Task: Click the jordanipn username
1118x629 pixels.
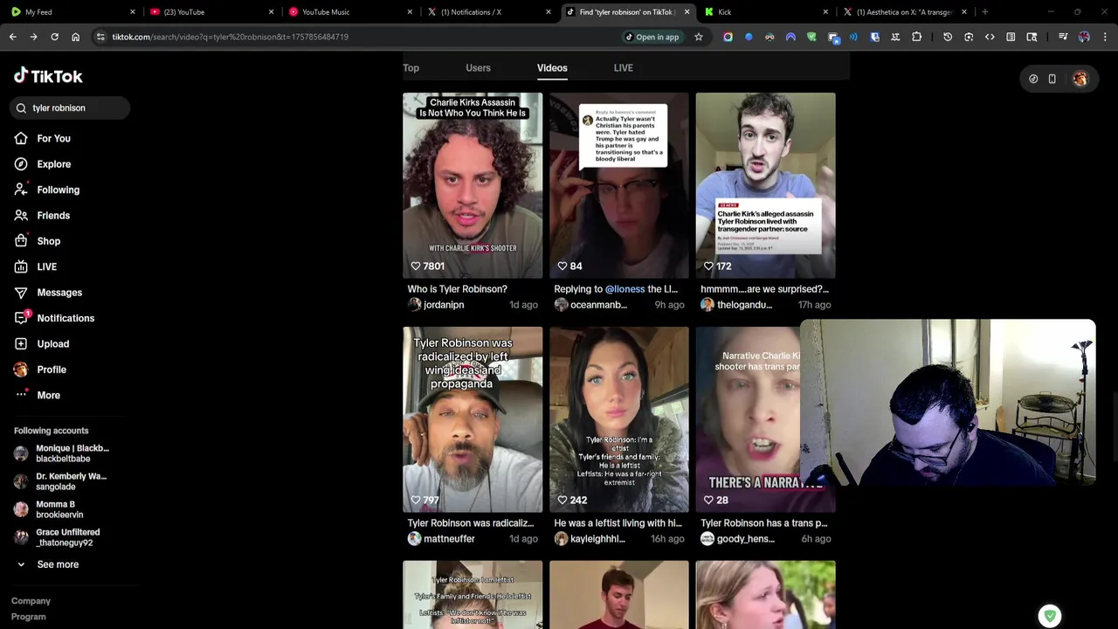Action: [x=444, y=305]
